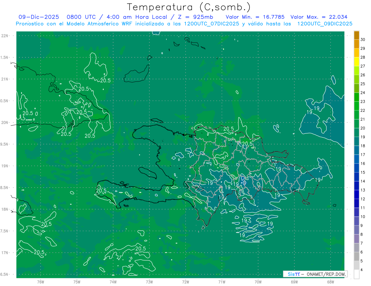This screenshot has height=286, width=371.
Task: Click longitude axis label "72W"
Action: [x=185, y=282]
